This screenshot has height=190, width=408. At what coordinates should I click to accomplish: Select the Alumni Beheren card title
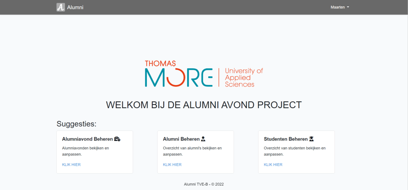point(181,139)
